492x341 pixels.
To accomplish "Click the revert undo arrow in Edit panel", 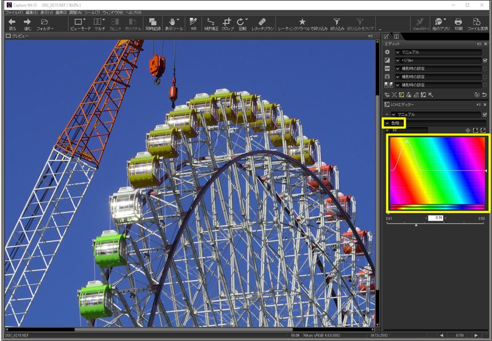I will (484, 94).
